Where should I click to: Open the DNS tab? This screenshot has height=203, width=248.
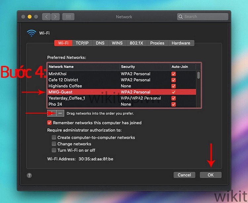[100, 43]
